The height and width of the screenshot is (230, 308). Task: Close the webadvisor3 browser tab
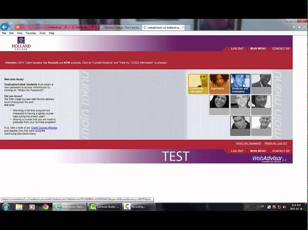point(183,27)
